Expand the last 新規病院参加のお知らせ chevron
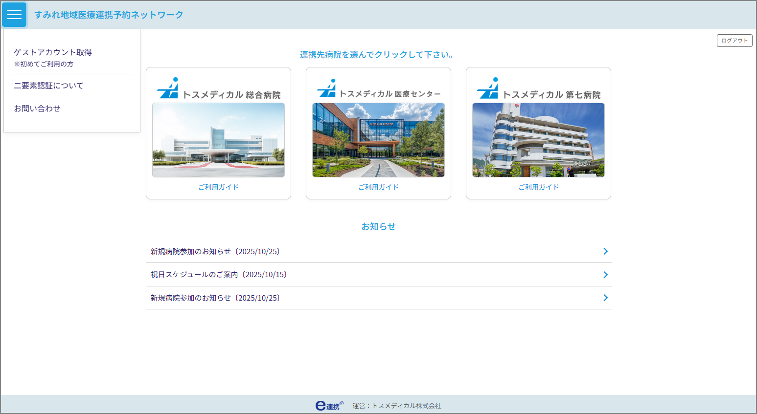The width and height of the screenshot is (757, 414). [605, 298]
